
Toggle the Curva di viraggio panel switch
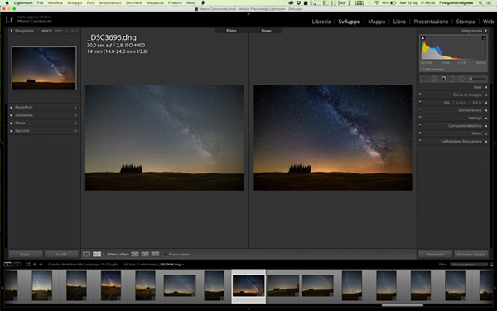(x=420, y=94)
